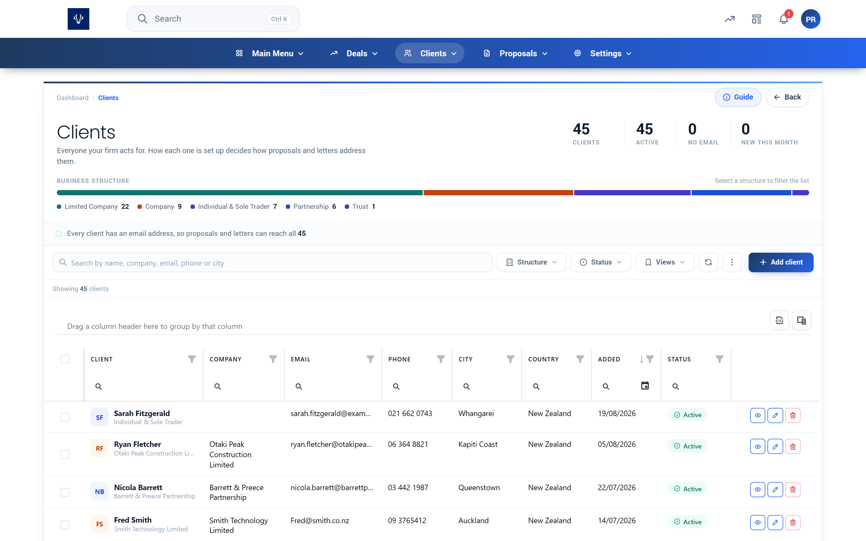The width and height of the screenshot is (866, 541).
Task: Open the three-dot more options menu
Action: 732,262
